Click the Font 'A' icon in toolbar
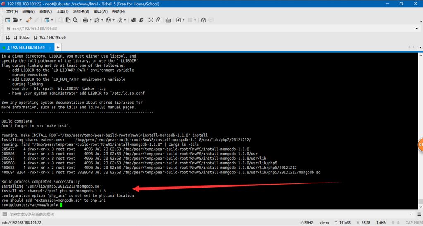Screen dimensions: 423x226 tap(121, 20)
